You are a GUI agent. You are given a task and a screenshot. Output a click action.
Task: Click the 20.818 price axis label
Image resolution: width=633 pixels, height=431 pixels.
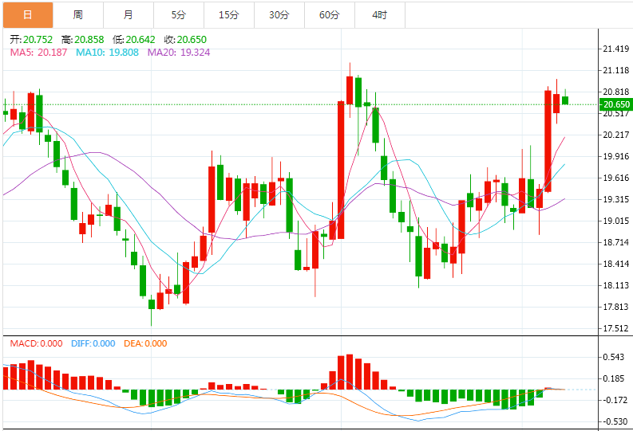[x=615, y=92]
